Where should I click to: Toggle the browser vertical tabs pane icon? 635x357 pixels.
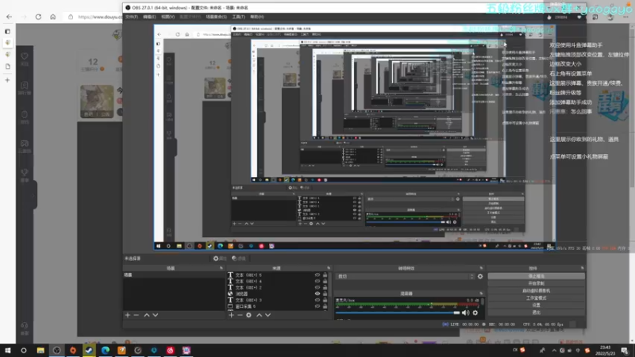pyautogui.click(x=8, y=31)
